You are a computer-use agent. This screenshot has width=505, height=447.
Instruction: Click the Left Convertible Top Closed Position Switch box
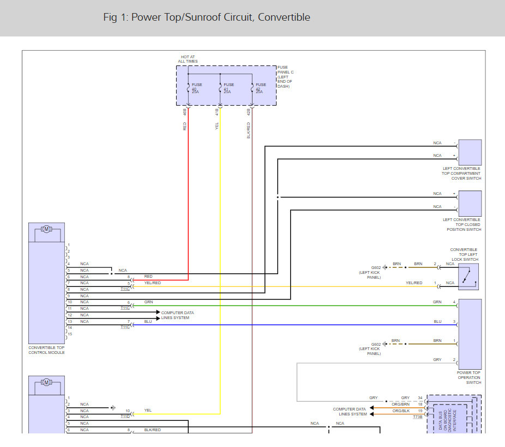click(470, 204)
